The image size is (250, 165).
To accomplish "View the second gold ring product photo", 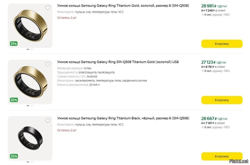I will click(30, 82).
